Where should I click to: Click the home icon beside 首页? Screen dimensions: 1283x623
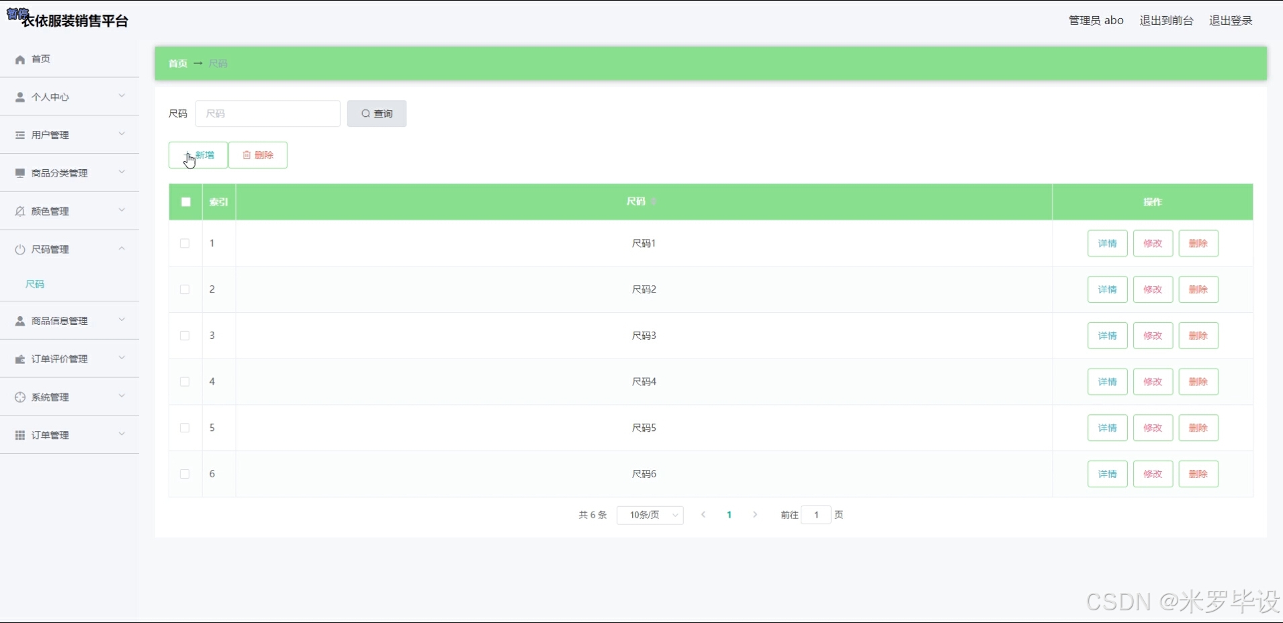pos(20,59)
